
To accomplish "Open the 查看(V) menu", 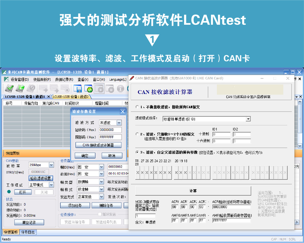I will coord(83,79).
